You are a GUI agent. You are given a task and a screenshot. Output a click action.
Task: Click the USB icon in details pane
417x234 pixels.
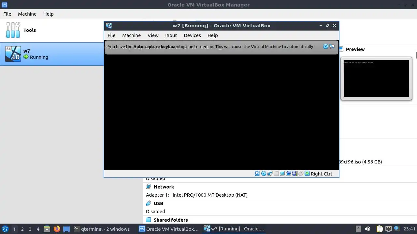pos(149,203)
